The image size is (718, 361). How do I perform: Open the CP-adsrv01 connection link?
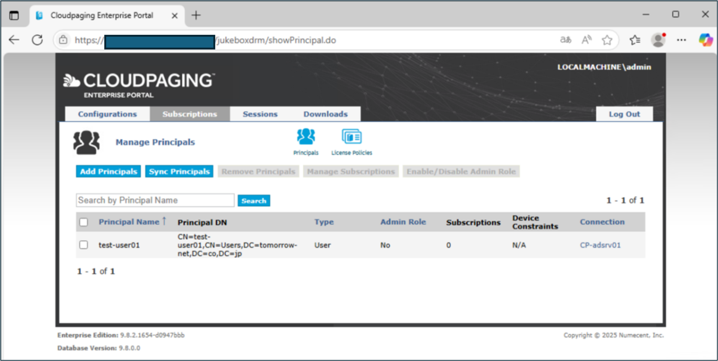pyautogui.click(x=600, y=245)
